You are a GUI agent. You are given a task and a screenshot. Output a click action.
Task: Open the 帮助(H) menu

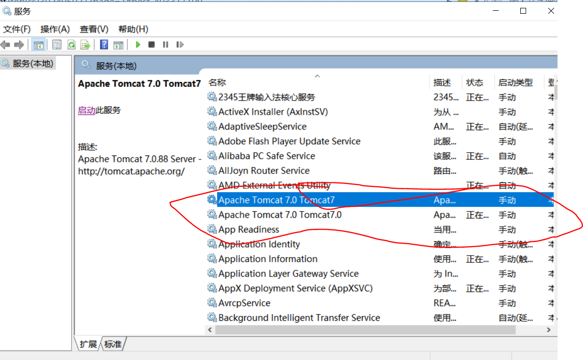pyautogui.click(x=133, y=29)
